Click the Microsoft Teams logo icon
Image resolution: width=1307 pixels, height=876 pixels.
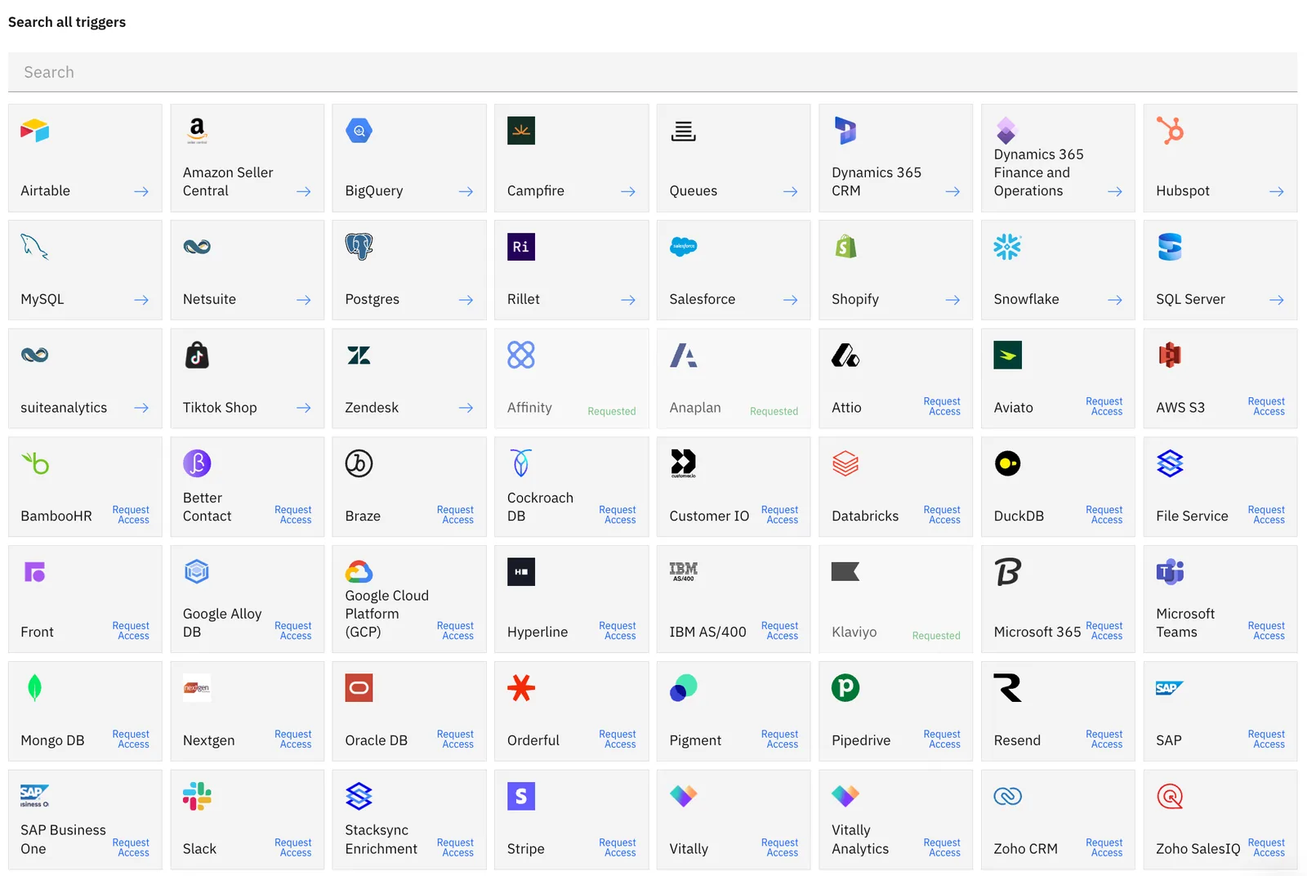pyautogui.click(x=1170, y=572)
